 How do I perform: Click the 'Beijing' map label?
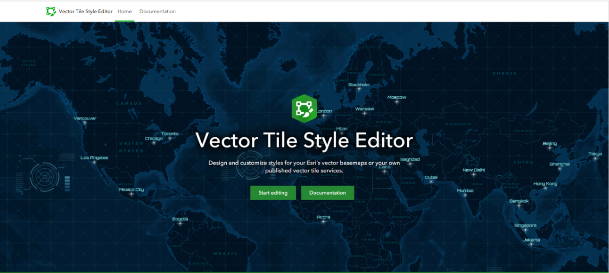[550, 144]
